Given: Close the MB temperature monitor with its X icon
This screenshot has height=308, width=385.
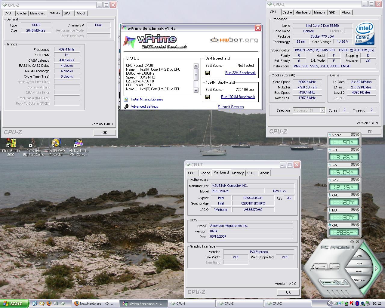Looking at the screenshot, I should [x=358, y=210].
